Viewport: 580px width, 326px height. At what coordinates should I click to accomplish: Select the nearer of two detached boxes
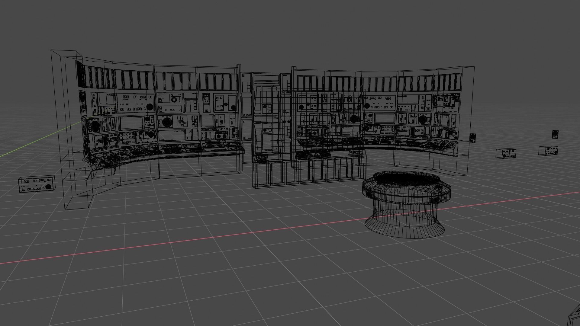pos(506,153)
